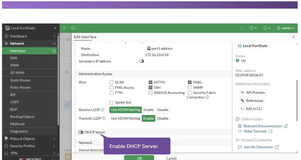Uncheck the HTTPS checkbox
The image size is (301, 160).
150,82
